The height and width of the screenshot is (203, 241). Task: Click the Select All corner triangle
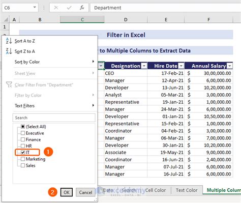pyautogui.click(x=6, y=20)
